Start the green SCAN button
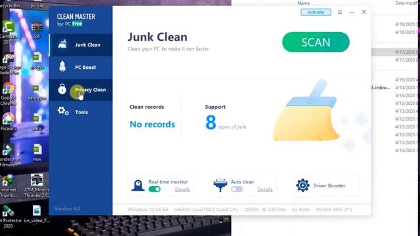 [316, 42]
